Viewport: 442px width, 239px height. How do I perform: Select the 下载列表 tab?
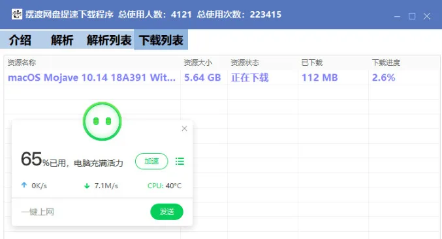tap(161, 40)
